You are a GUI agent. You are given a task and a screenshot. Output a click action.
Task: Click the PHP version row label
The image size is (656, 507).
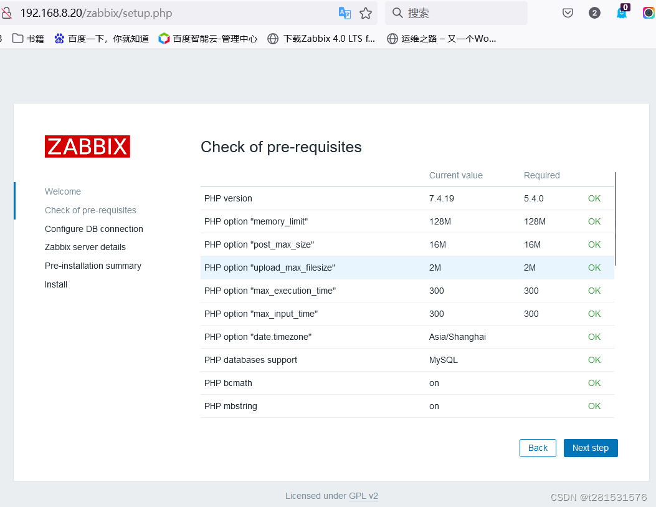click(228, 198)
